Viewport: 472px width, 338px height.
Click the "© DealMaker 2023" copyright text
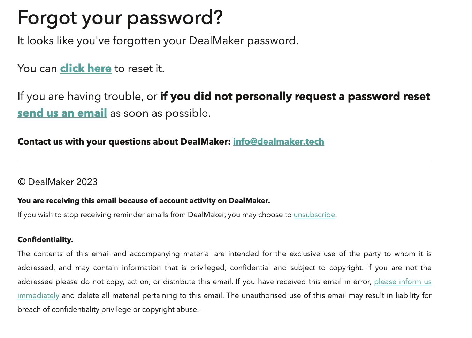coord(58,182)
